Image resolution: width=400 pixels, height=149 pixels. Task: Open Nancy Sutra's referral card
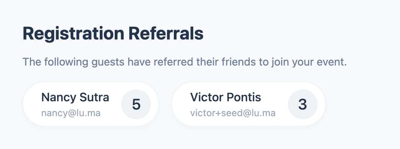click(90, 104)
